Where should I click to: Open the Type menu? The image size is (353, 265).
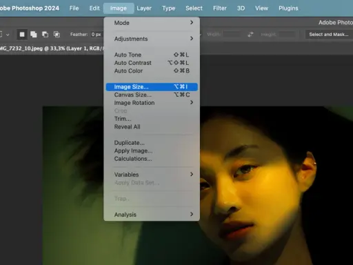169,8
